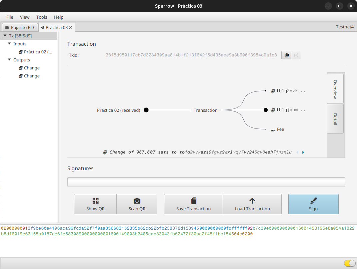
Task: Click the Scan QR button
Action: tap(137, 204)
